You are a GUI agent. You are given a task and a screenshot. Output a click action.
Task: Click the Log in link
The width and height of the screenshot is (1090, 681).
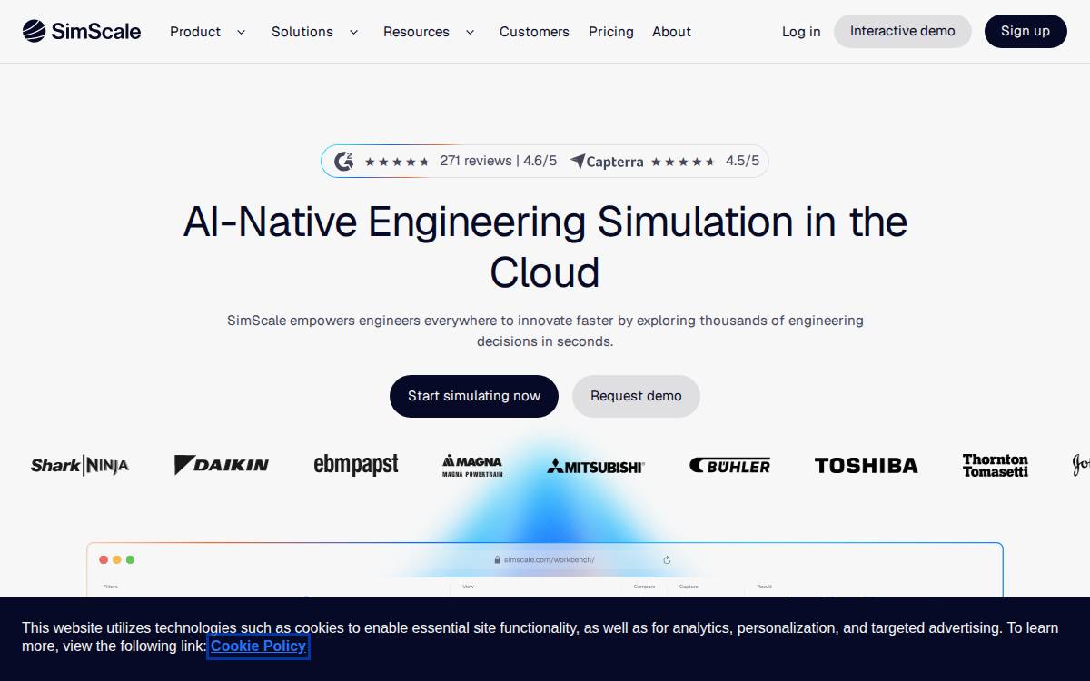tap(801, 32)
